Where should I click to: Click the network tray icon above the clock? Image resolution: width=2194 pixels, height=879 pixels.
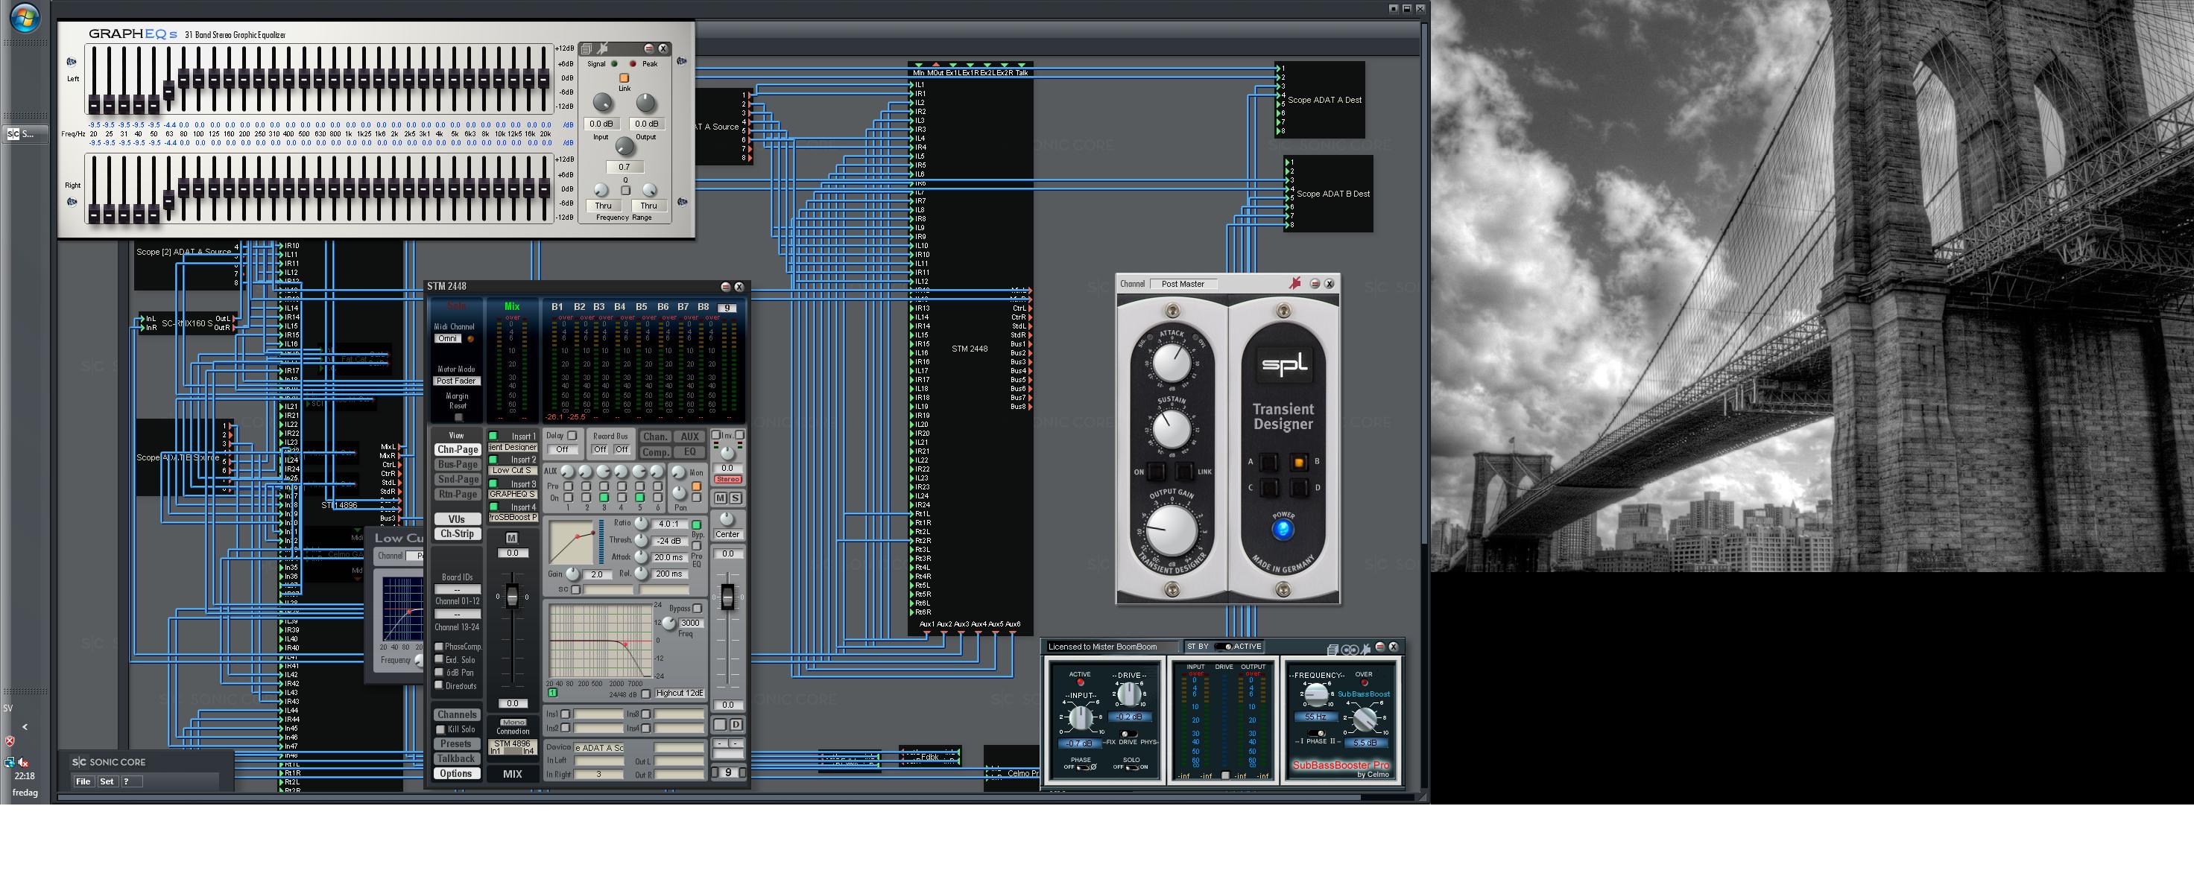pos(10,762)
